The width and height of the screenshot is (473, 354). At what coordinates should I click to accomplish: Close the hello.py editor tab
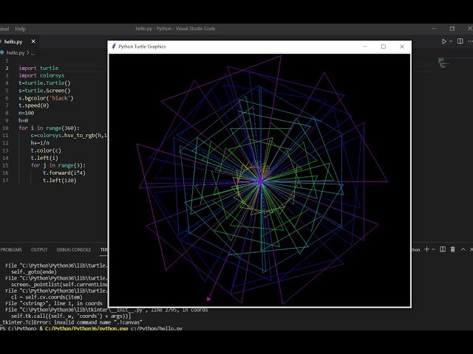pyautogui.click(x=33, y=41)
